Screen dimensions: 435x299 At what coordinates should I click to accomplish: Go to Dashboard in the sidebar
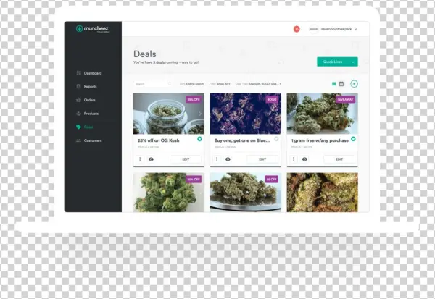(x=92, y=73)
